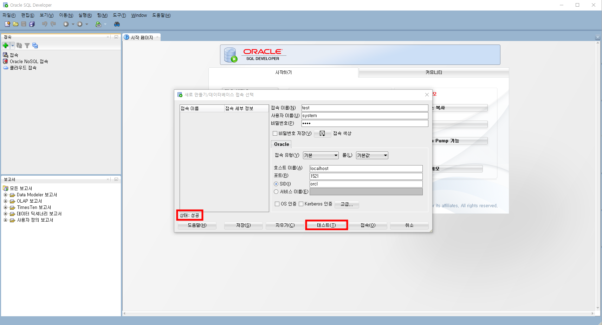This screenshot has height=325, width=602.
Task: Click the green plus New Connection icon
Action: 6,46
